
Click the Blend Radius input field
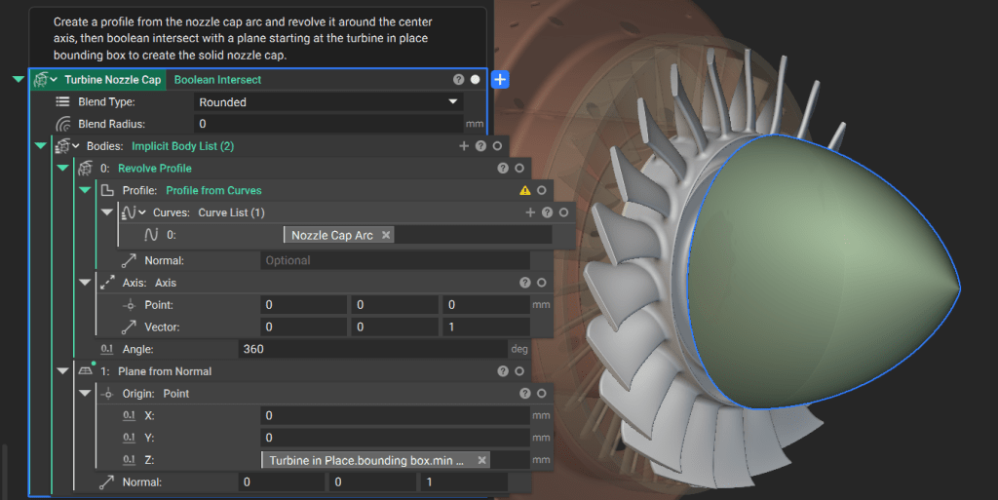tap(328, 124)
